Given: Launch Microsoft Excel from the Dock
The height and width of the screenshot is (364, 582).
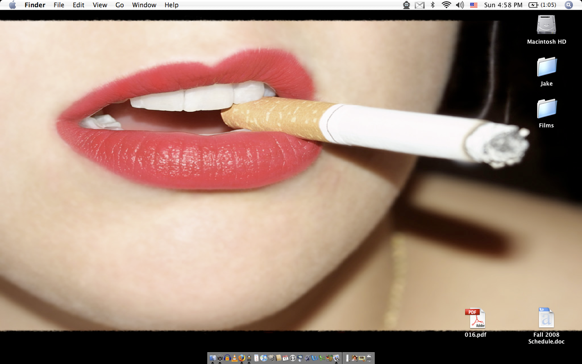Looking at the screenshot, I should click(x=322, y=358).
